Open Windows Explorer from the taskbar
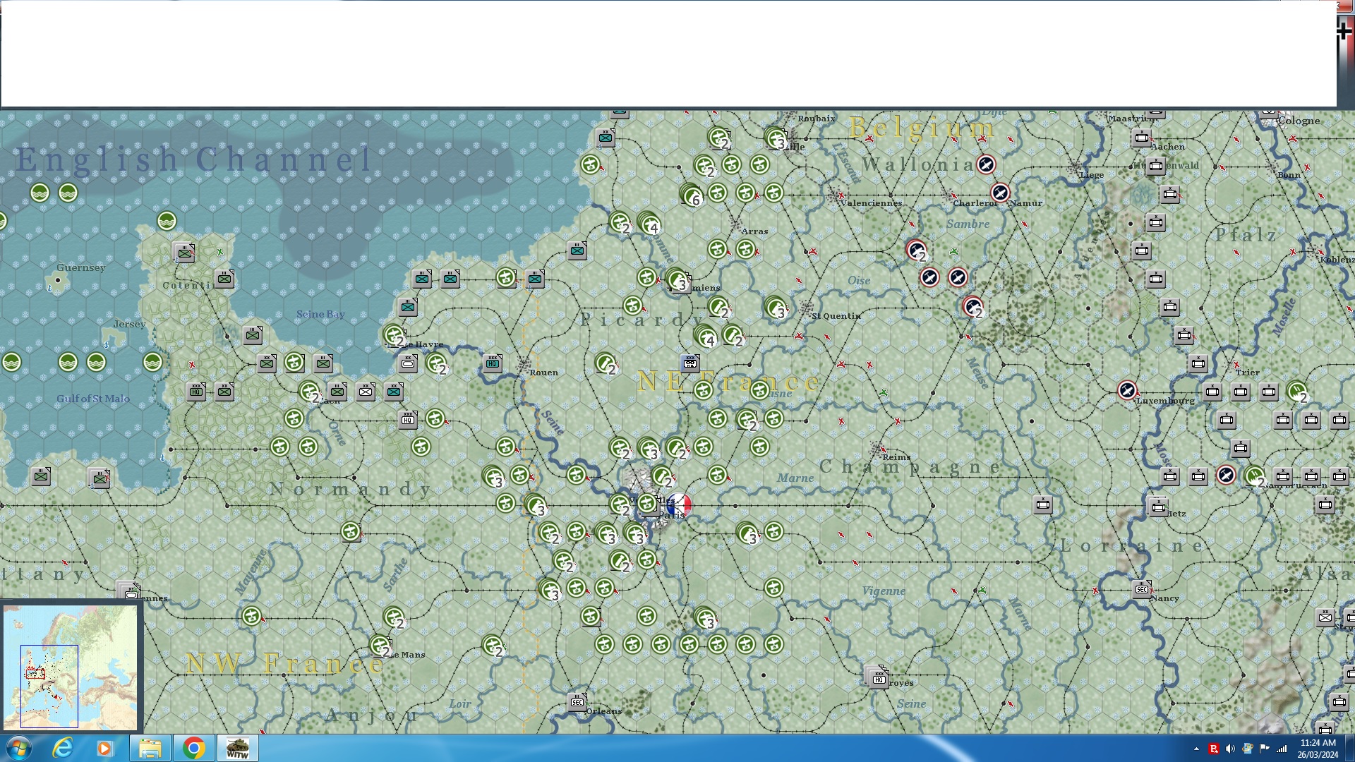Image resolution: width=1355 pixels, height=762 pixels. coord(150,748)
